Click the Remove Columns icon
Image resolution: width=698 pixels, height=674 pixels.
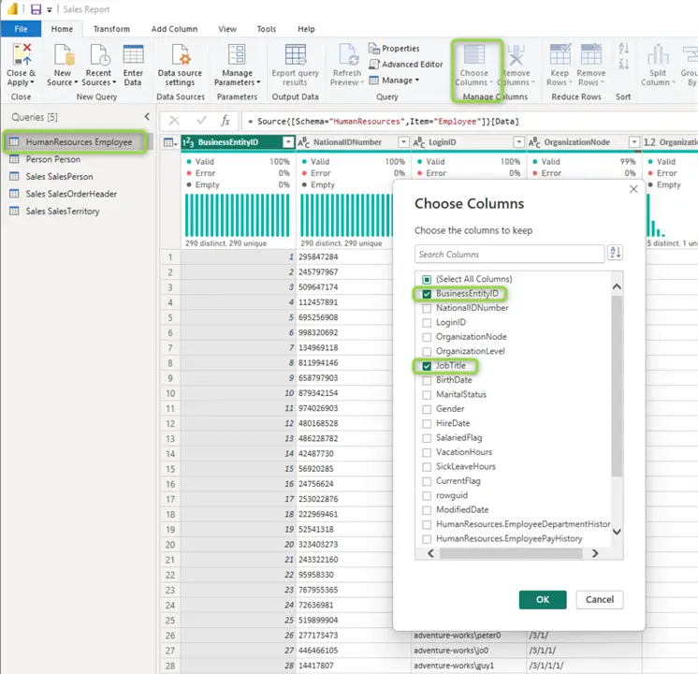(516, 54)
